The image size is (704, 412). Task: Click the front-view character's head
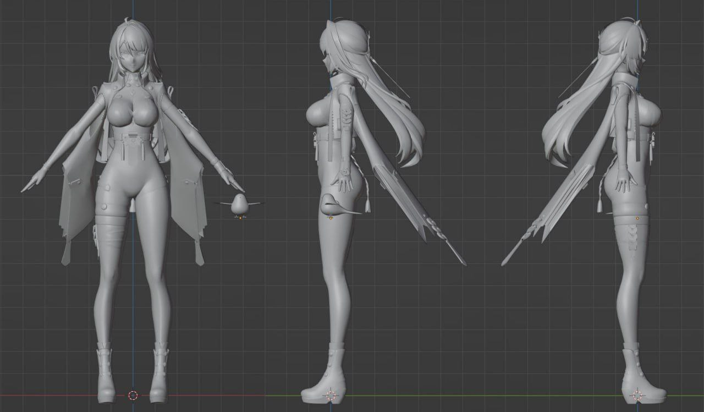[133, 50]
